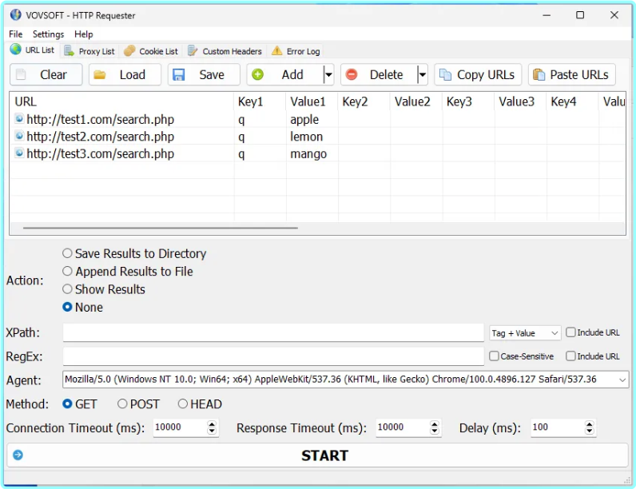This screenshot has height=489, width=636.
Task: Click the Save button
Action: (204, 74)
